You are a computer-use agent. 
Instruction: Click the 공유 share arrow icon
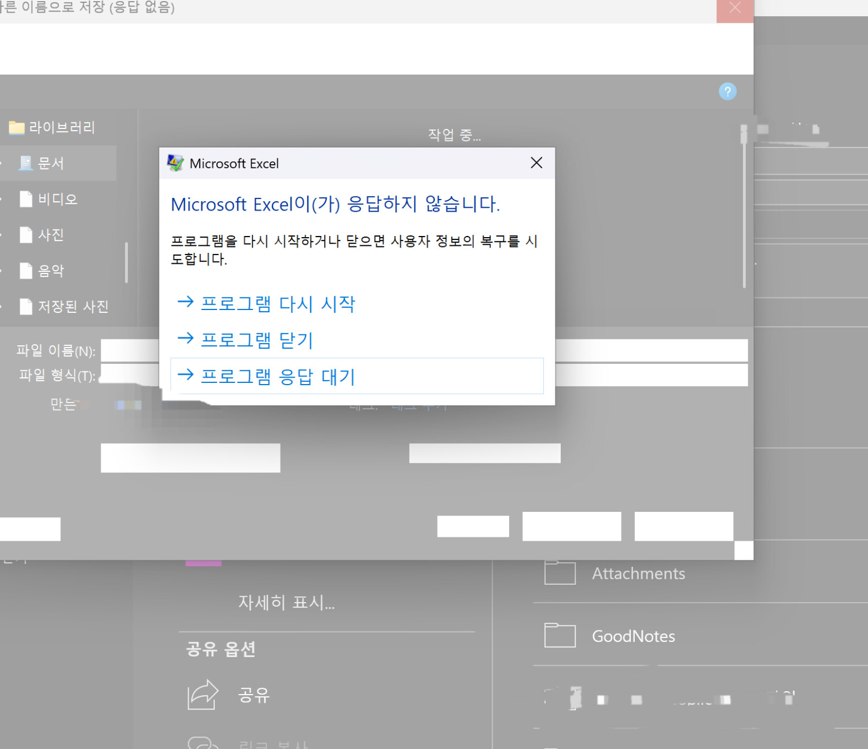(x=203, y=694)
